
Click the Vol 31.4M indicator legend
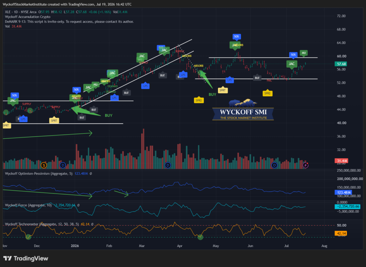[13, 26]
